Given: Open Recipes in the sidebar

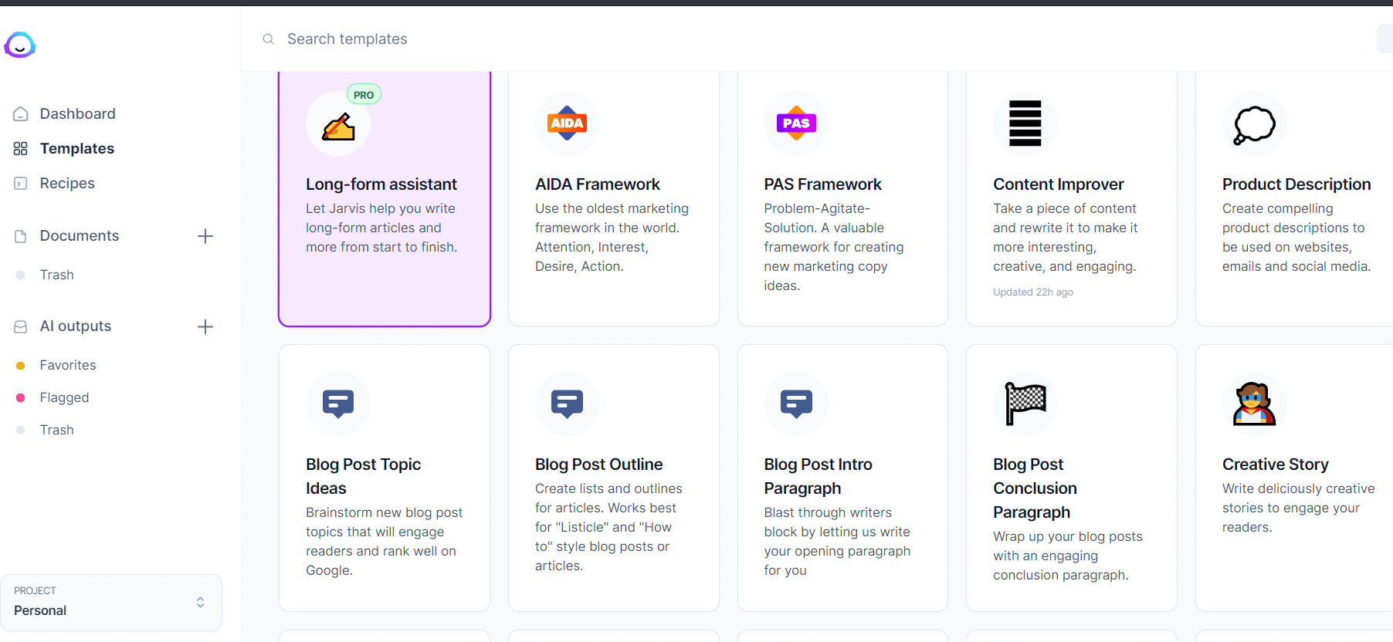Looking at the screenshot, I should [x=67, y=183].
